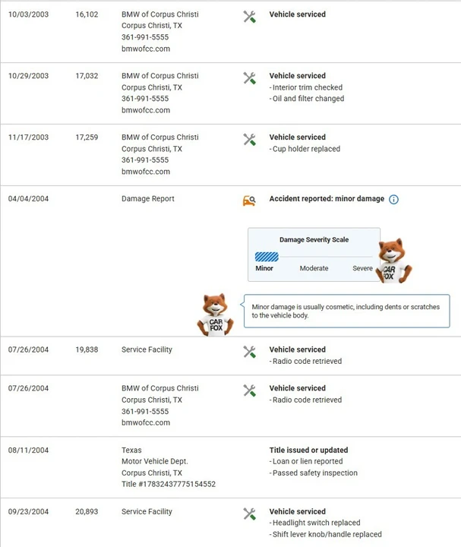Open bmwofcc.com link in 10/03/2003 entry
This screenshot has width=461, height=547.
click(x=146, y=49)
